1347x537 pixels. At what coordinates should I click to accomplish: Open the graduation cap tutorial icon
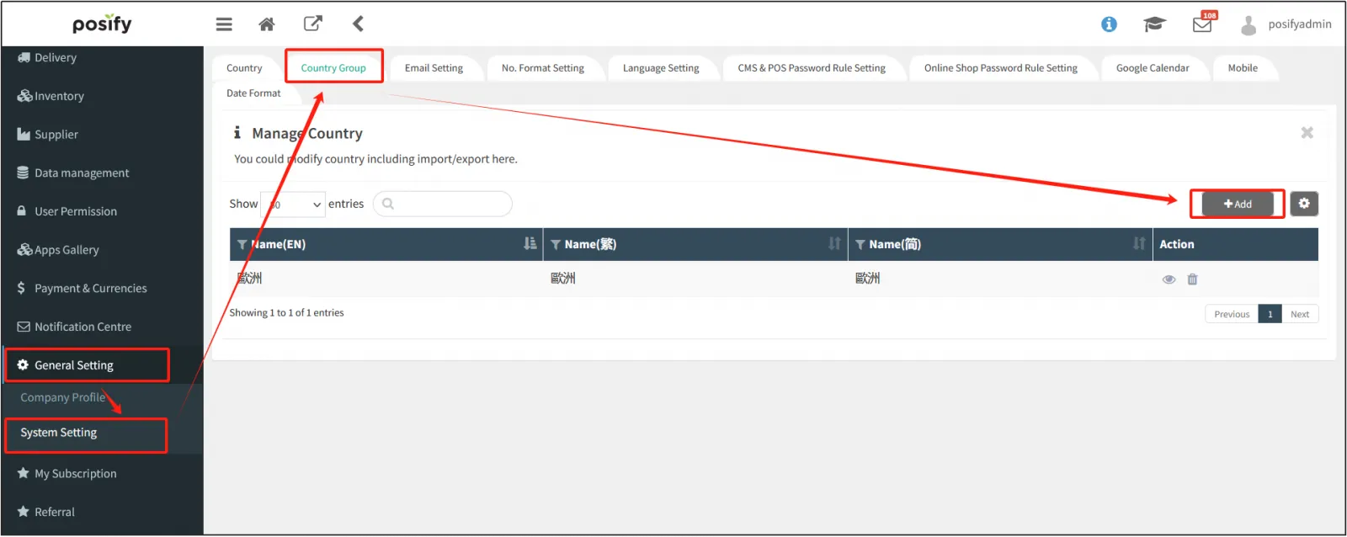point(1154,24)
